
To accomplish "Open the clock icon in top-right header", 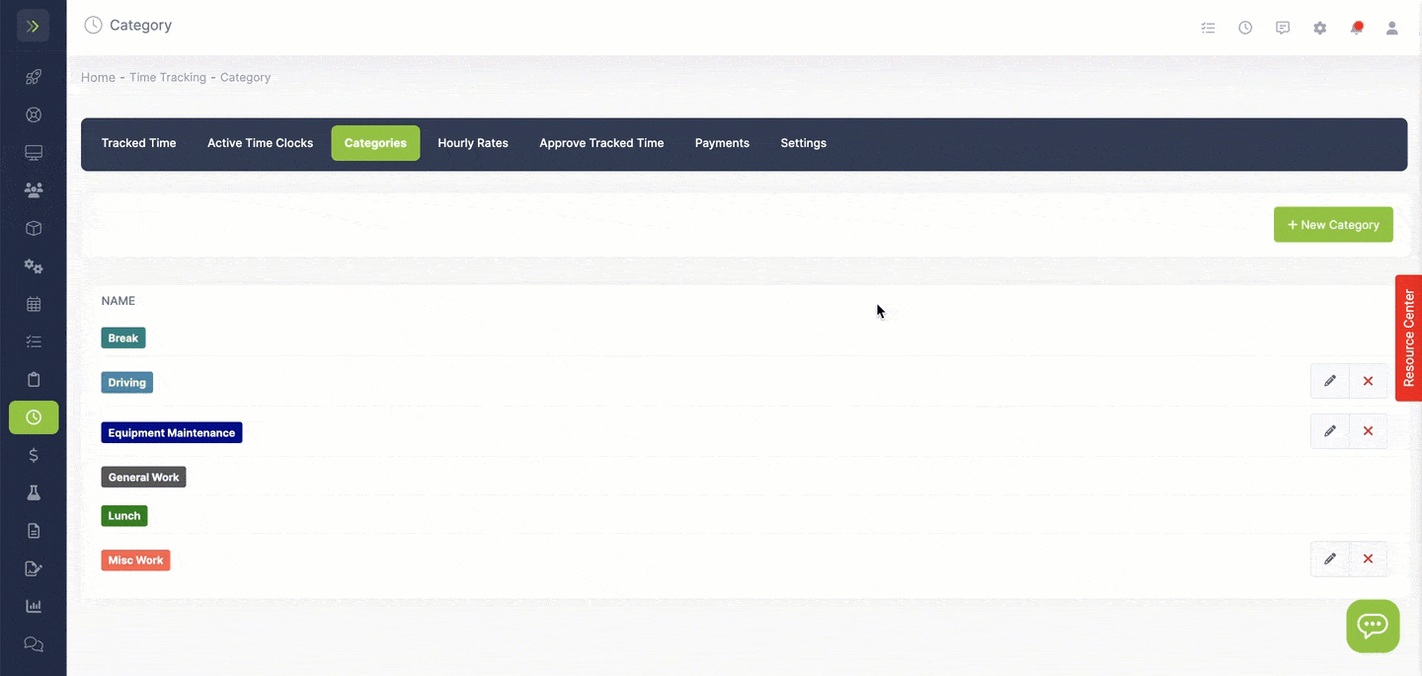I will (1245, 28).
